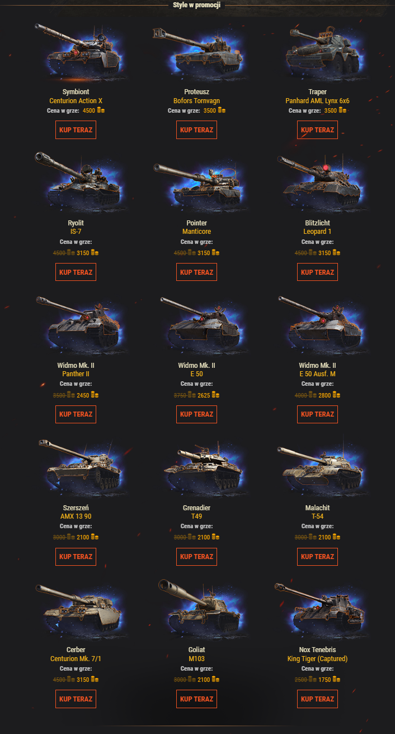The image size is (395, 734).
Task: Click the Malachit T-54 tank image
Action: pos(318,464)
